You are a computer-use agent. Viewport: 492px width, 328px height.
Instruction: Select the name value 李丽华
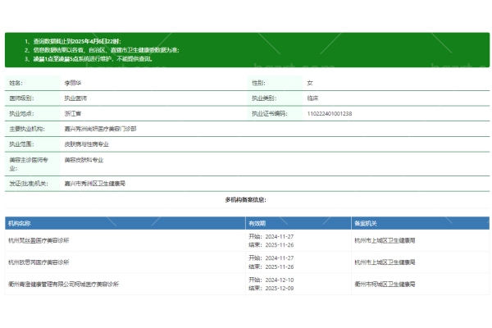[x=73, y=83]
